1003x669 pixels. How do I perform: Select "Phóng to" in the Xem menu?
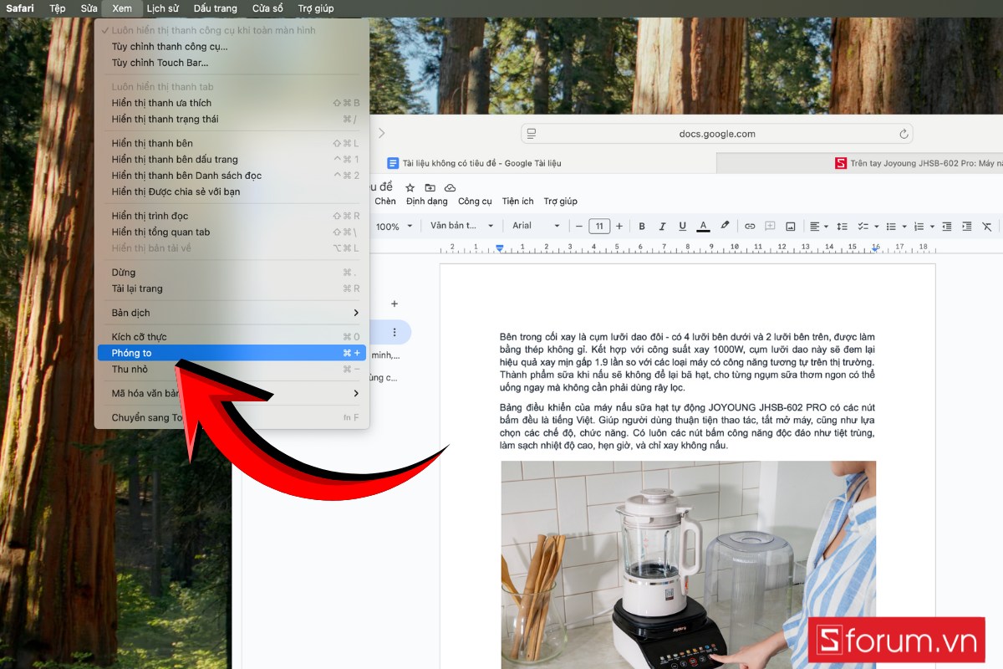point(232,353)
